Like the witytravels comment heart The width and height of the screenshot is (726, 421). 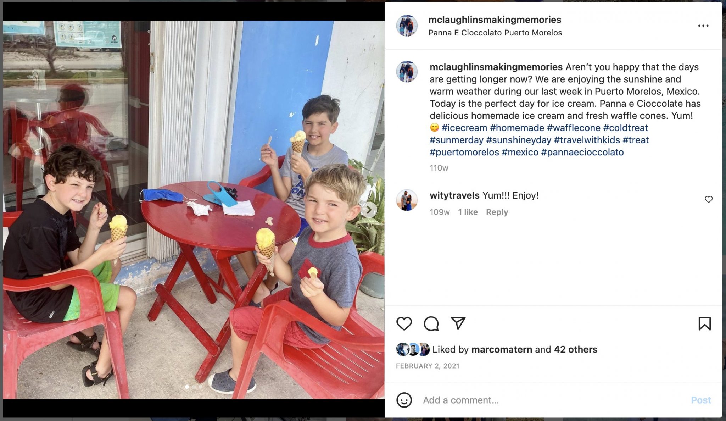(708, 199)
